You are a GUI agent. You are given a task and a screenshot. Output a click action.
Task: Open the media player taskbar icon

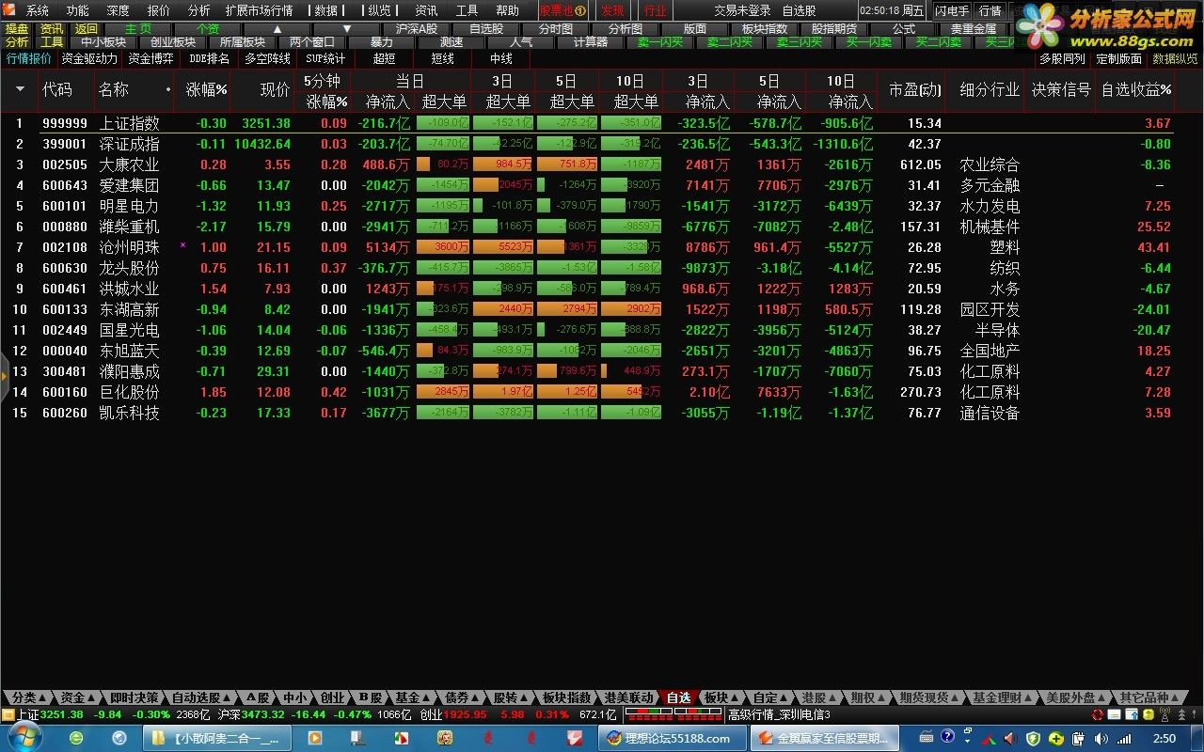pyautogui.click(x=314, y=738)
